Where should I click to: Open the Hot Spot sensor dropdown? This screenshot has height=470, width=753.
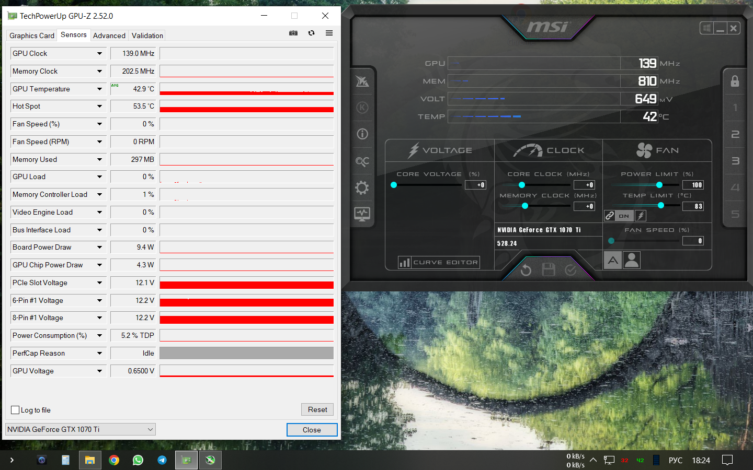click(x=99, y=106)
